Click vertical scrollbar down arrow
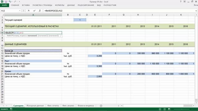 tap(196, 103)
